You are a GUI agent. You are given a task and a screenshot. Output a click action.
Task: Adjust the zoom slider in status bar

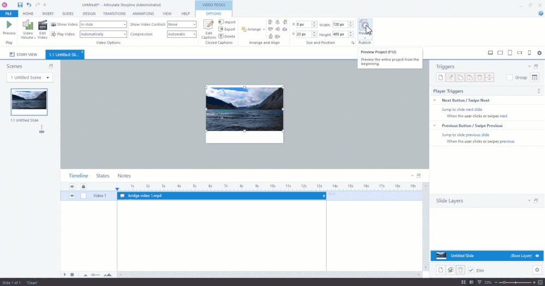504,282
